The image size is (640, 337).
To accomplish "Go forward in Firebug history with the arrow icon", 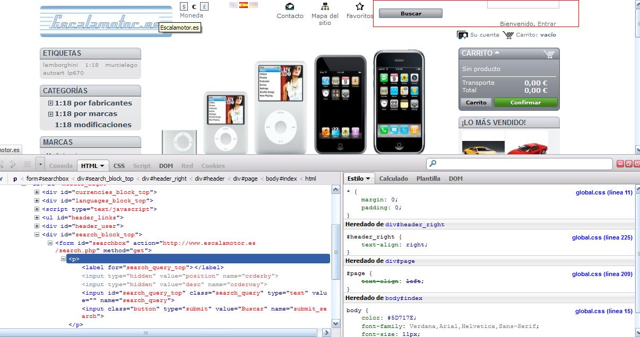I will pyautogui.click(x=13, y=165).
